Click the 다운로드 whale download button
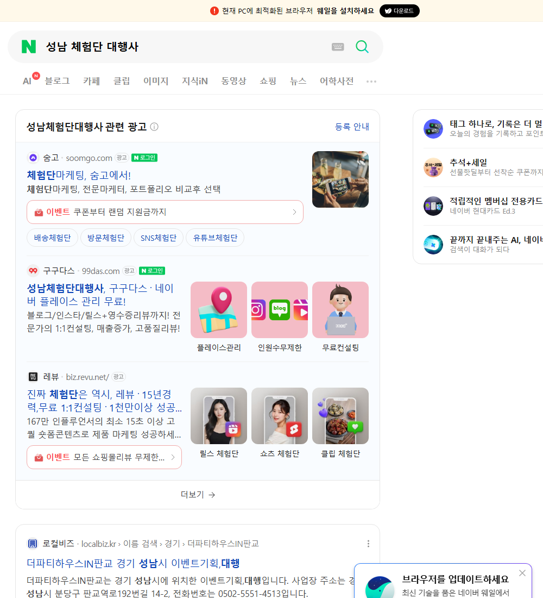Viewport: 543px width, 598px height. coord(399,11)
